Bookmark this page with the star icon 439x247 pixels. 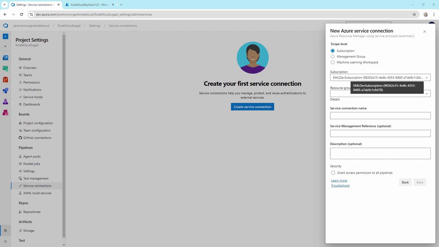414,14
